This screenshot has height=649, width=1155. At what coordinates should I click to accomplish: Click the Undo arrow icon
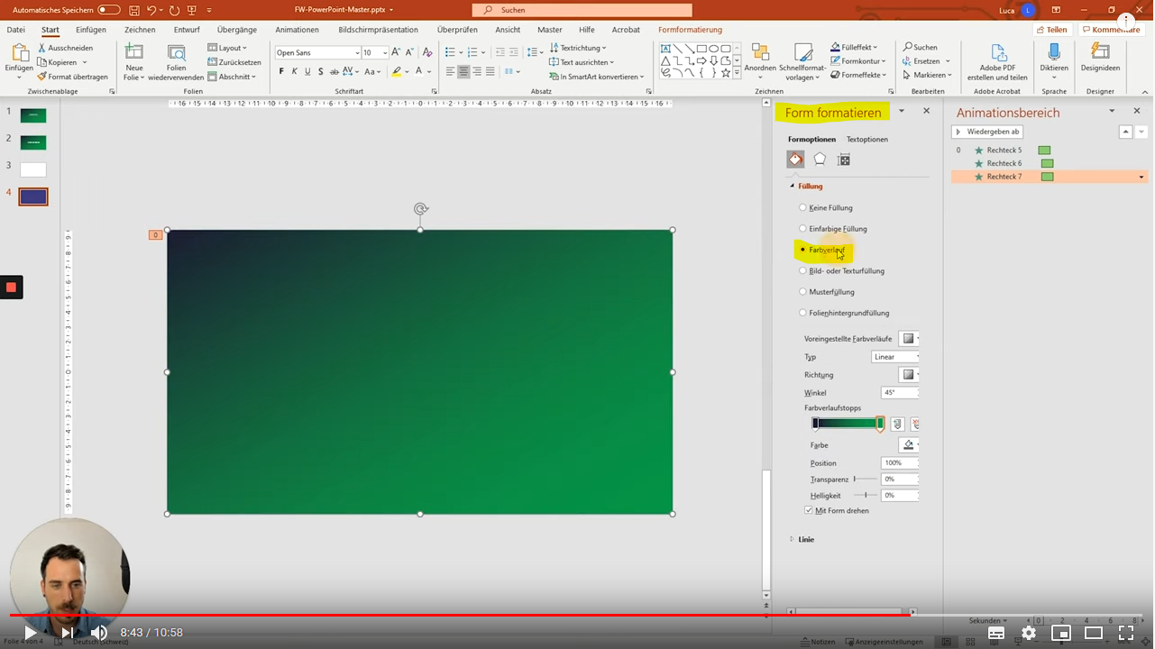point(151,10)
